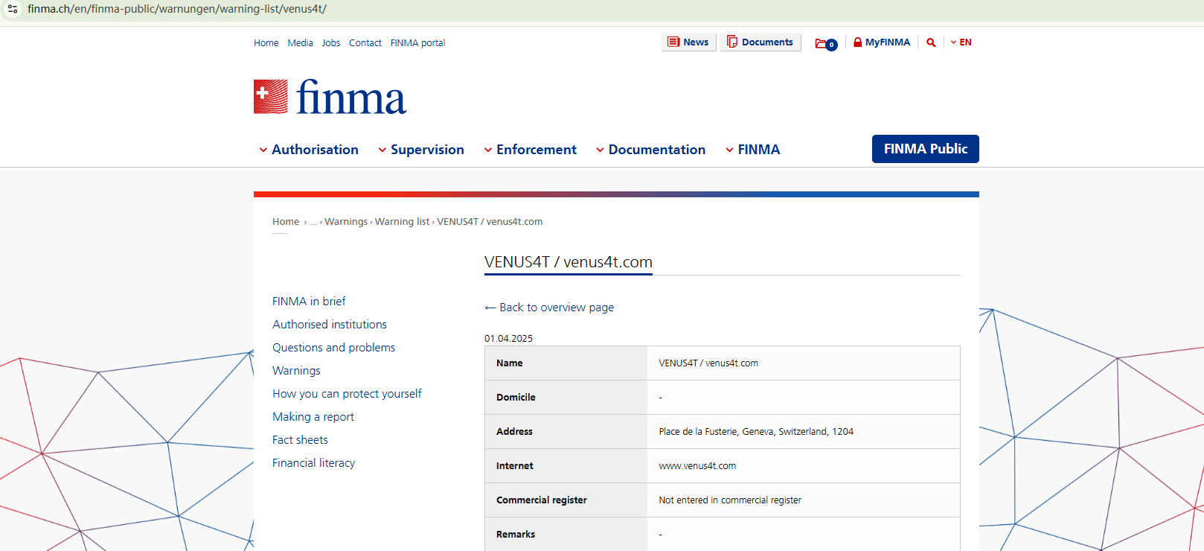Open the Jobs link
Image resolution: width=1204 pixels, height=551 pixels.
(x=331, y=43)
